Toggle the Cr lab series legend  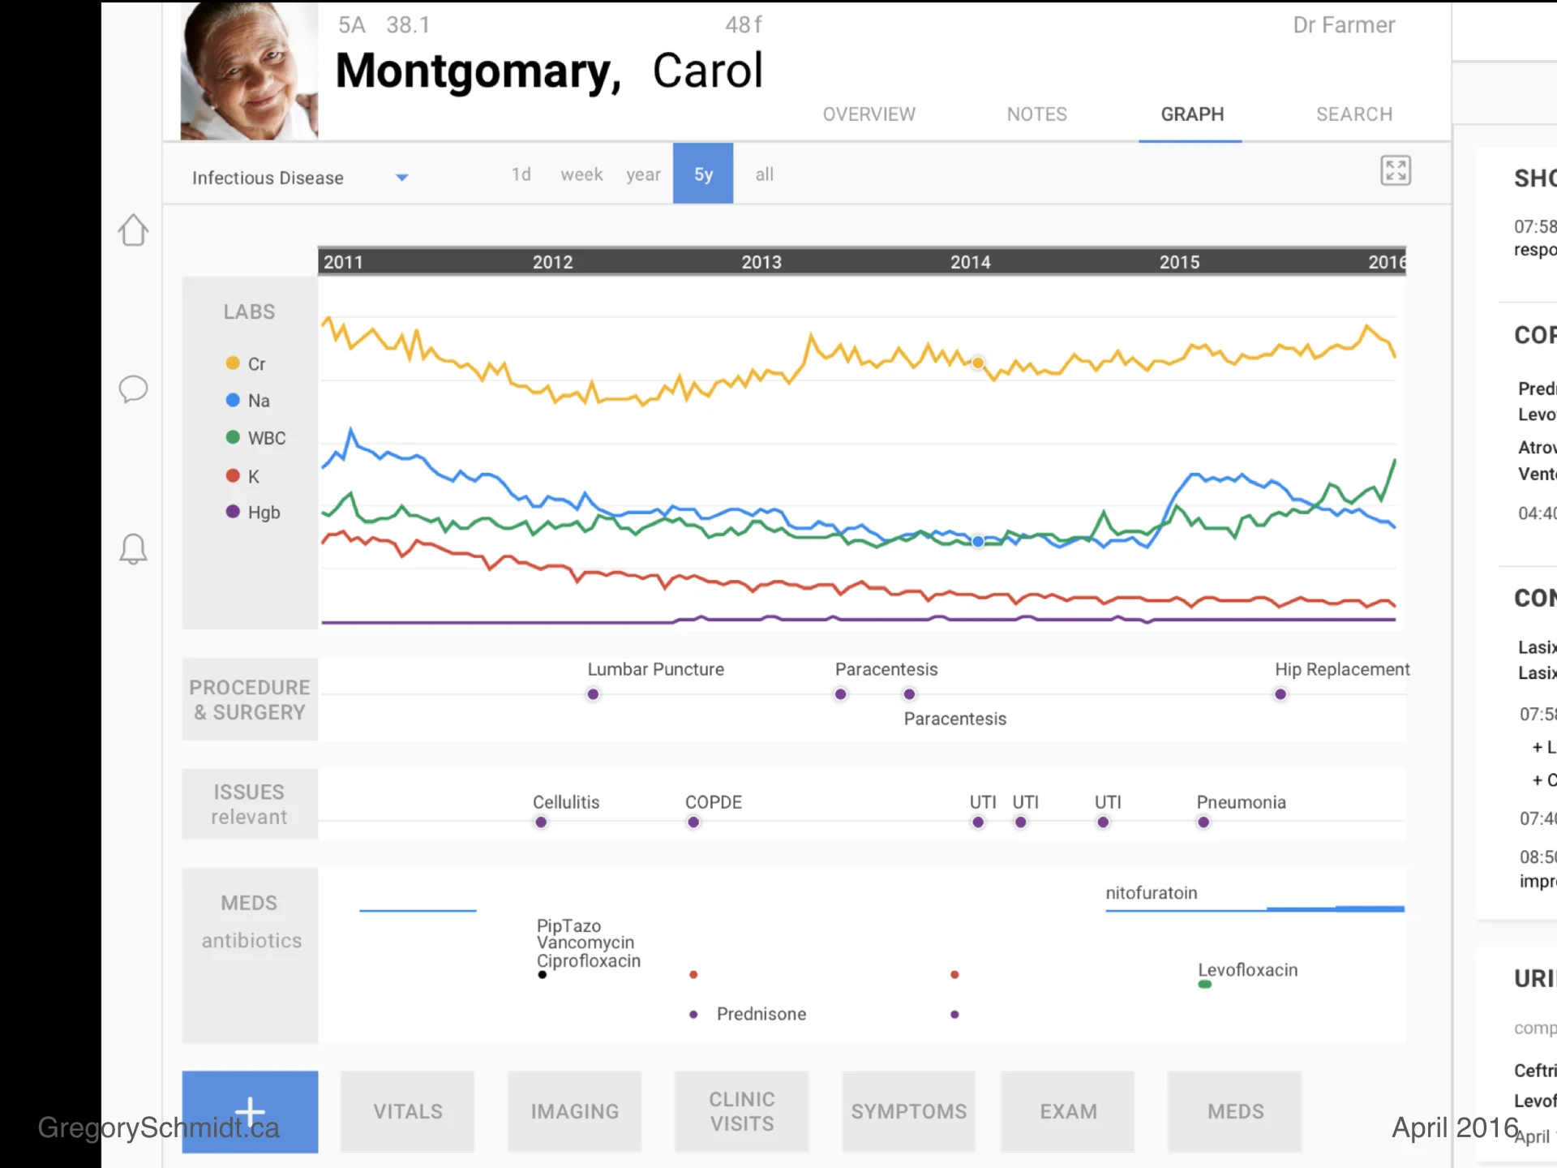click(x=256, y=364)
